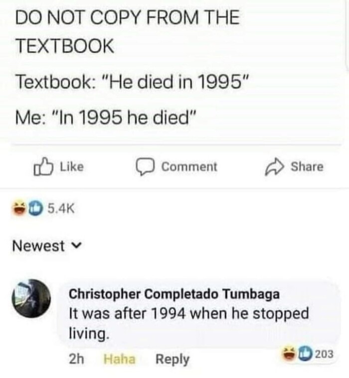Viewport: 349px width, 378px height.
Task: Click the comment's blue like reaction icon
Action: pyautogui.click(x=305, y=354)
